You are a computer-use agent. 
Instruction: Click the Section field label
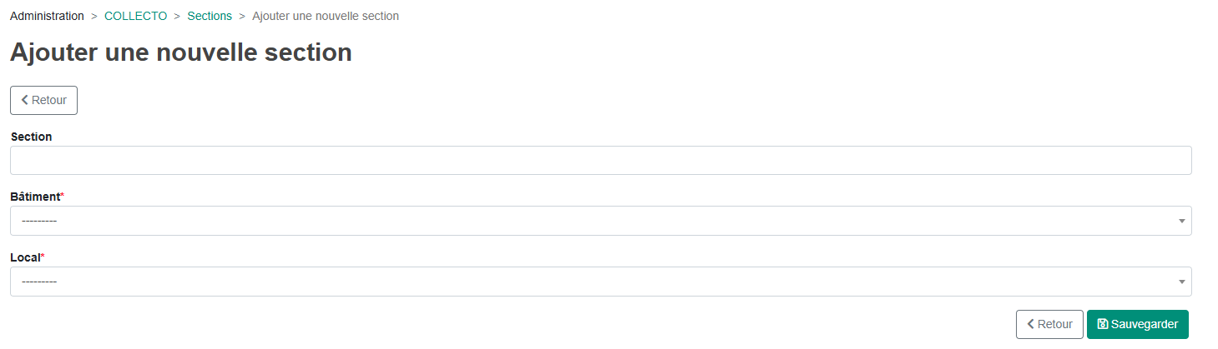tap(31, 137)
